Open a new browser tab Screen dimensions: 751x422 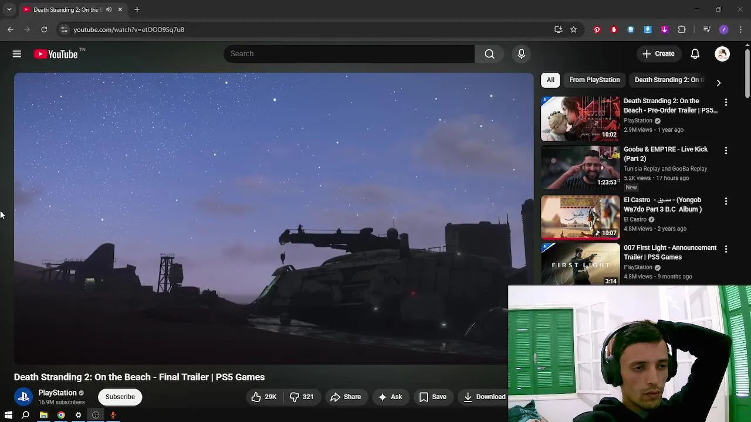pos(137,9)
